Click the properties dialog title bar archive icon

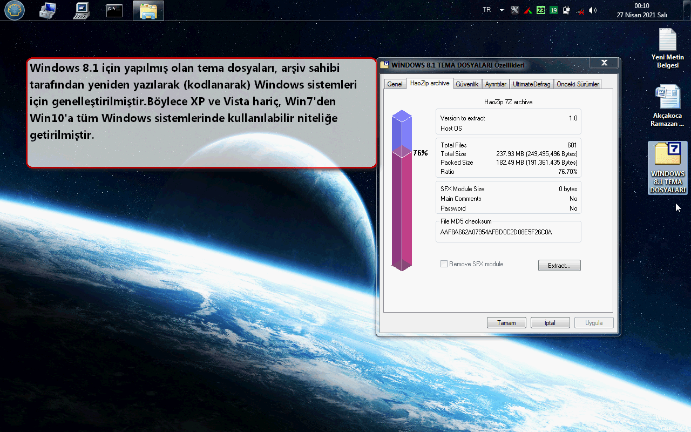(384, 65)
